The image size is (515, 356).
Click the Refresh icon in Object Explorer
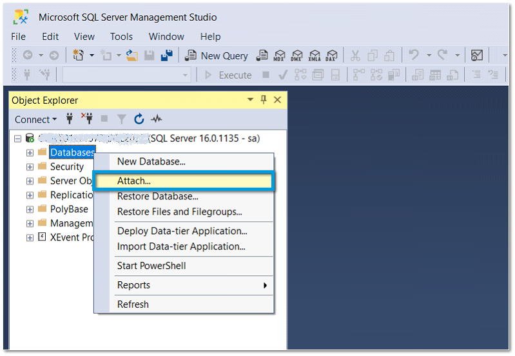click(x=139, y=119)
